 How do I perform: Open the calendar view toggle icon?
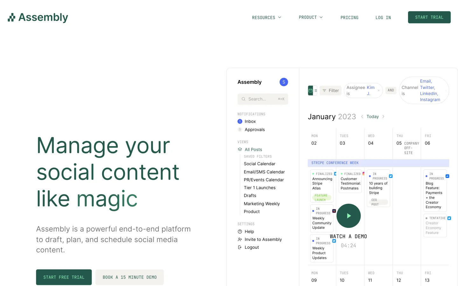(310, 91)
